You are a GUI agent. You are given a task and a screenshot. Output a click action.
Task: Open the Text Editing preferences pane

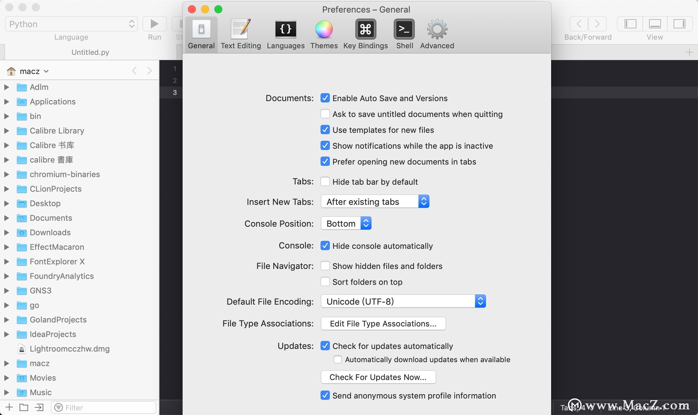(x=241, y=34)
